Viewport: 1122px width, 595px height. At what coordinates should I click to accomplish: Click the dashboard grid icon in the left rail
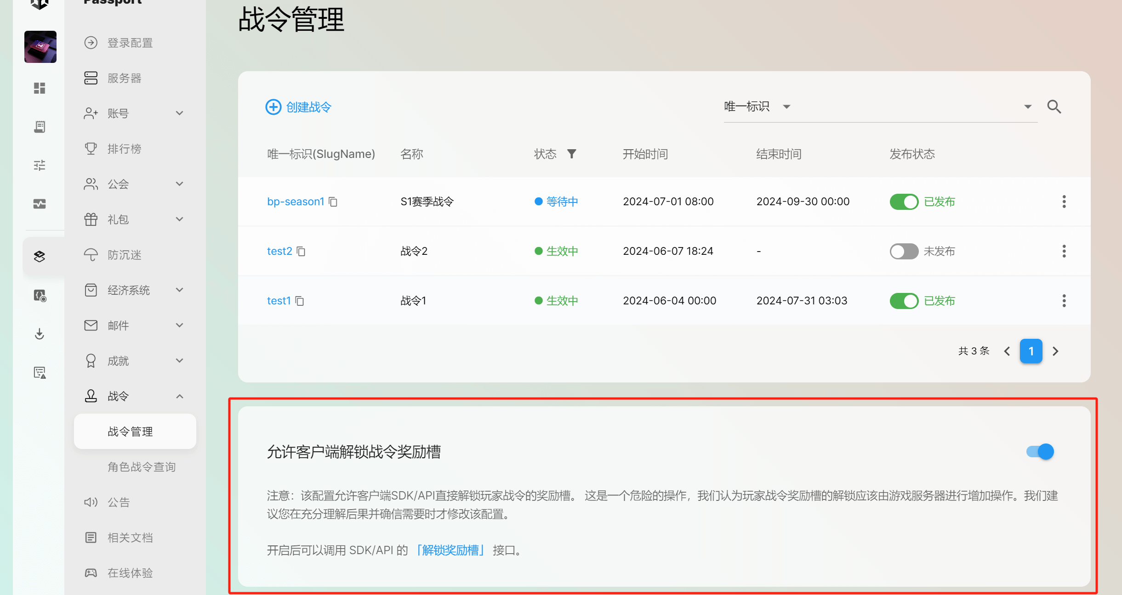[x=40, y=88]
